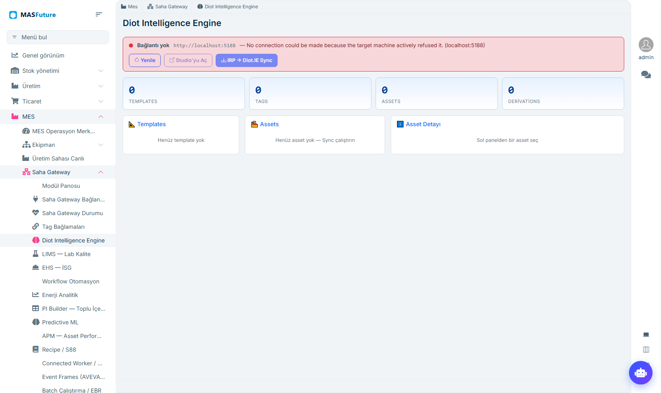Switch to the Mes breadcrumb tab
Screen dimensions: 661x393
[129, 7]
